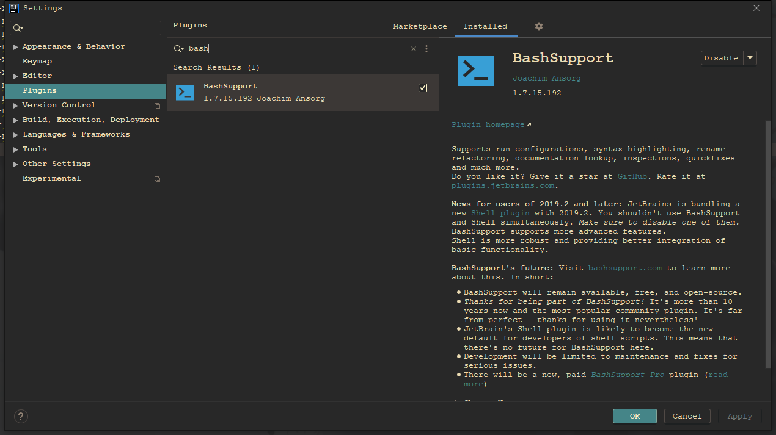Click version 1.7.15.192 in details panel
776x435 pixels.
tap(536, 93)
